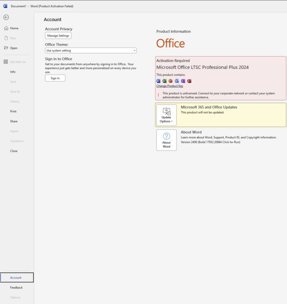Viewport: 287px width, 304px height.
Task: Click the 'Sign in to Office' heading
Action: [59, 59]
